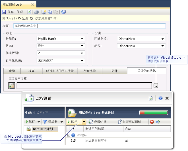The image size is (188, 151).
Task: Expand the left pane Run dropdown arrow
Action: (x=39, y=122)
